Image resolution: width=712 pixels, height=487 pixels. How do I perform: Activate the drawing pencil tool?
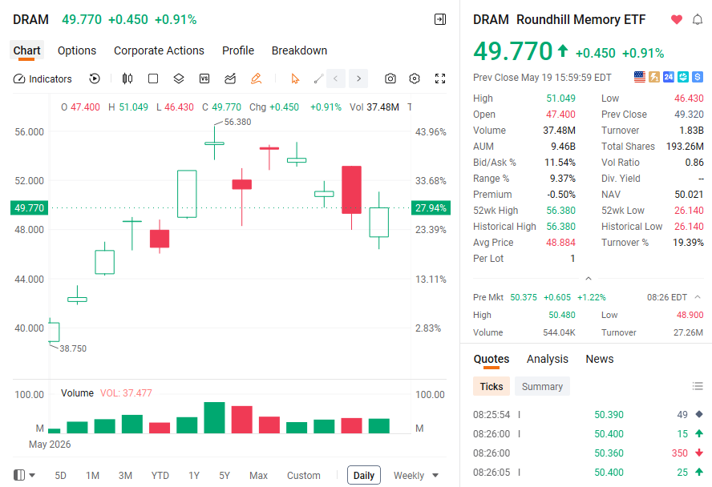tap(256, 78)
